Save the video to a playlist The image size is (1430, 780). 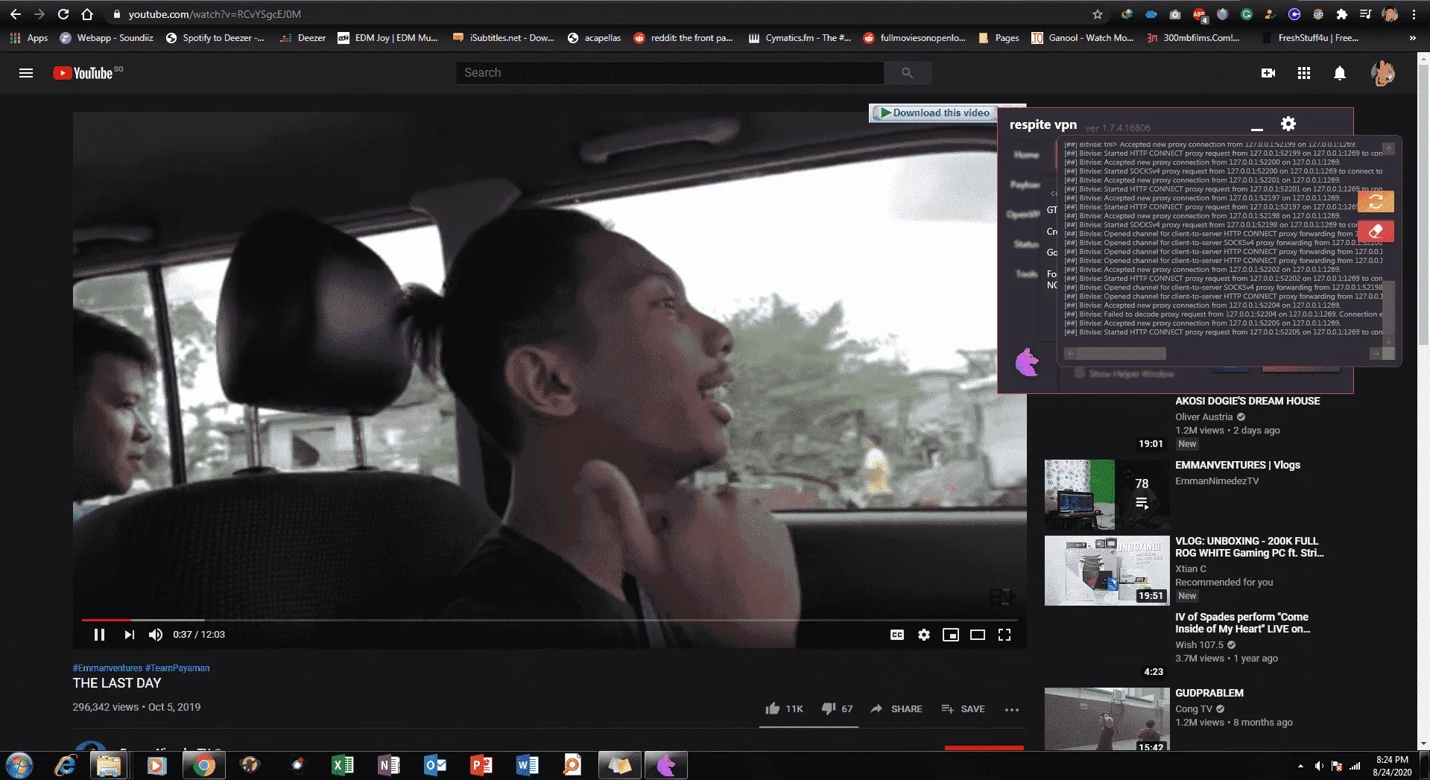(963, 708)
